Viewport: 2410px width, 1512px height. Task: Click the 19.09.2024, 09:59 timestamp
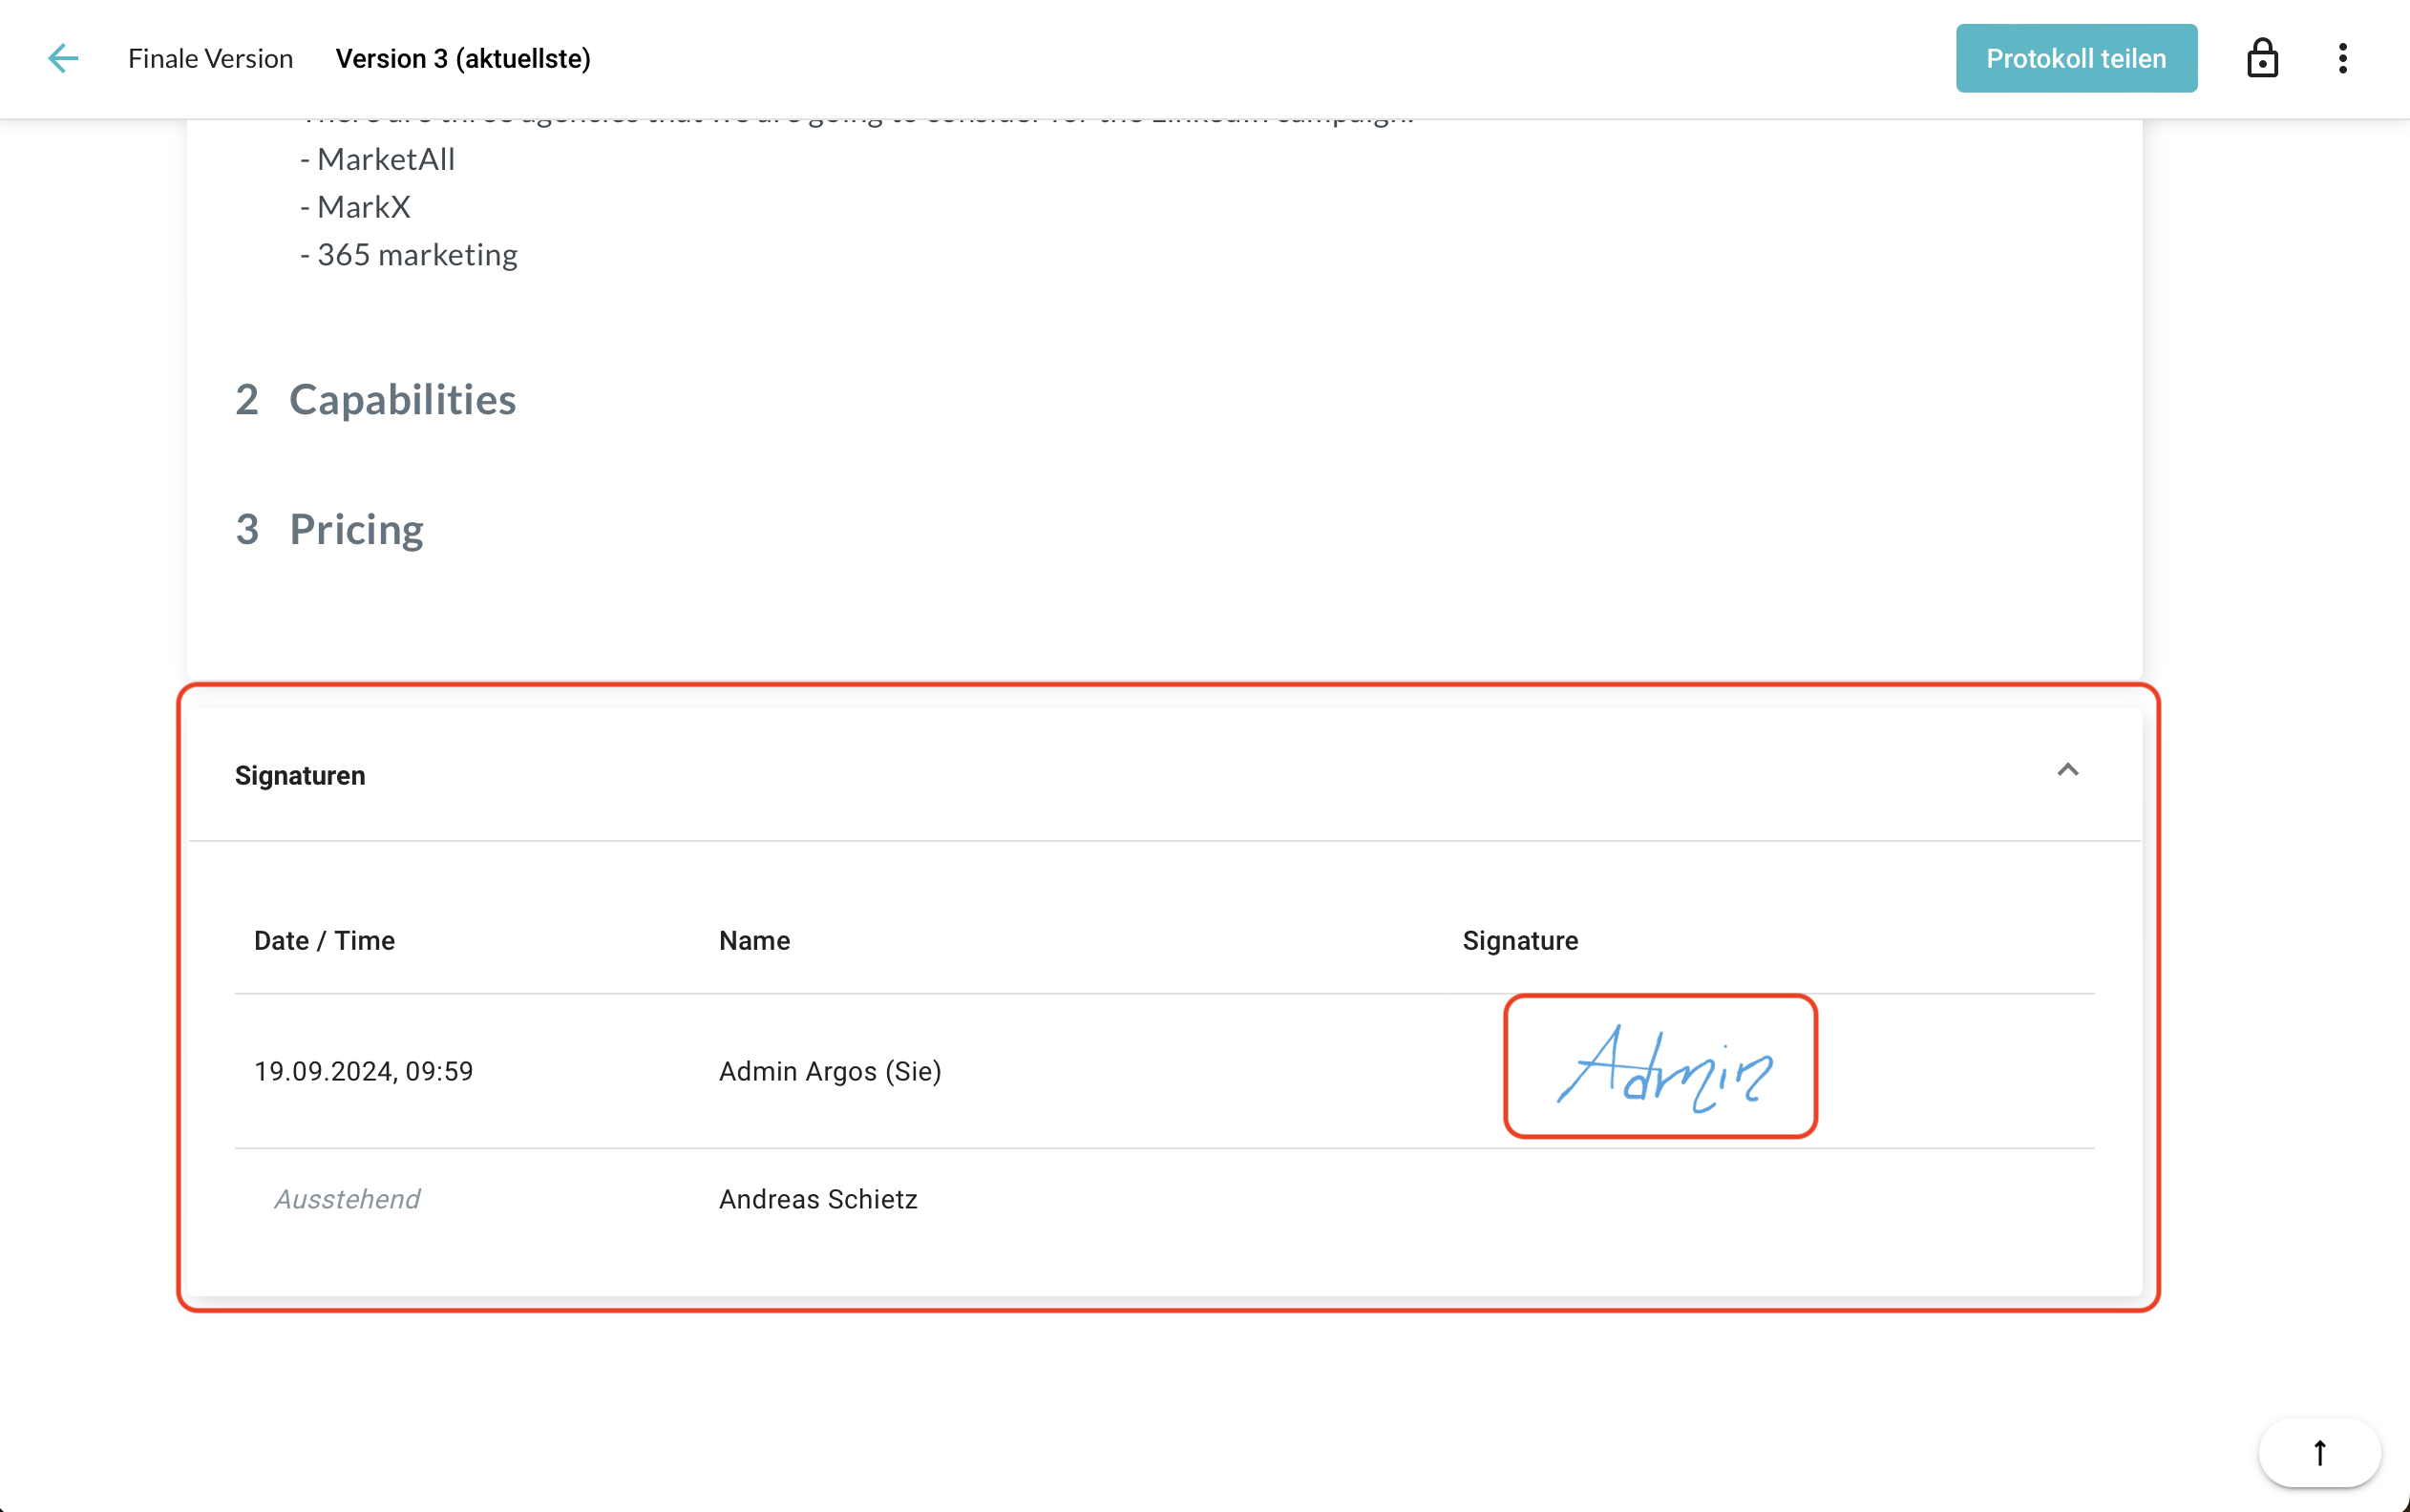[363, 1071]
